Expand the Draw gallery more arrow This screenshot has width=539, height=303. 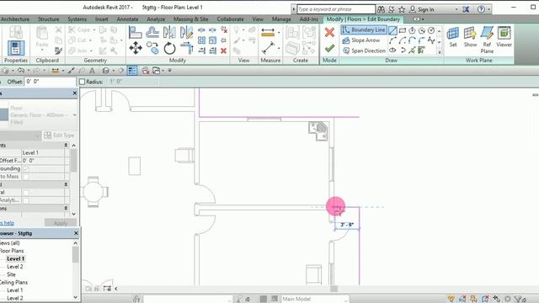point(440,52)
